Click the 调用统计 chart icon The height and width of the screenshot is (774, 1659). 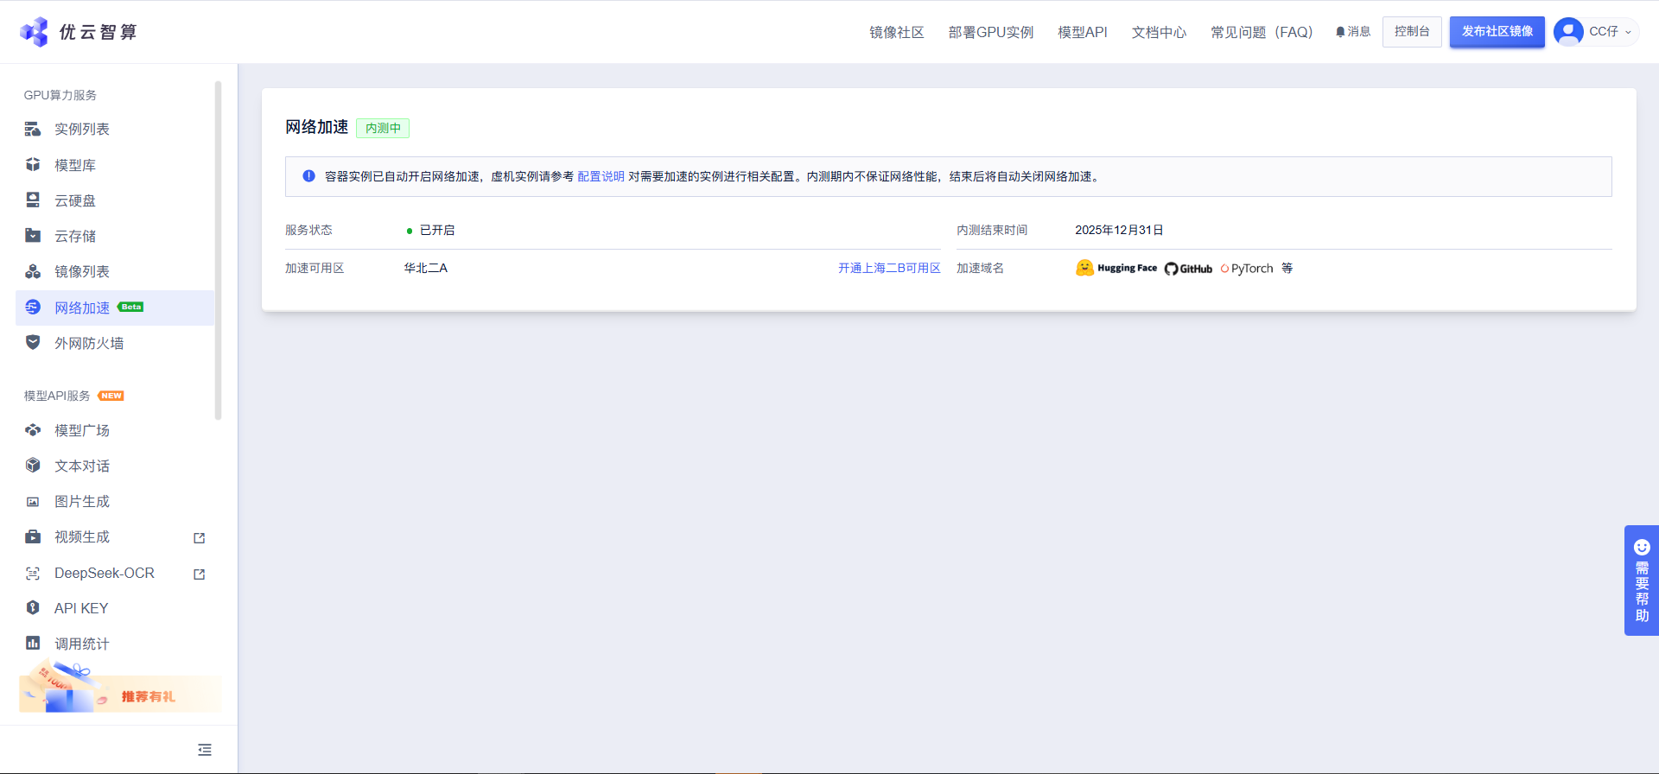pos(33,643)
